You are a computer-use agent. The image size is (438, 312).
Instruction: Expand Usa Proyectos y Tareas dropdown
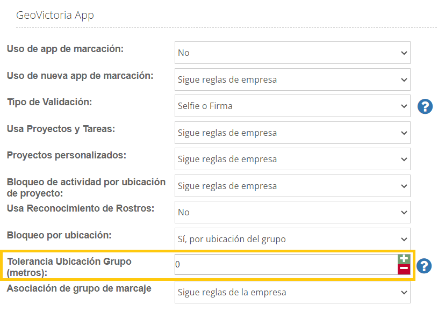292,133
